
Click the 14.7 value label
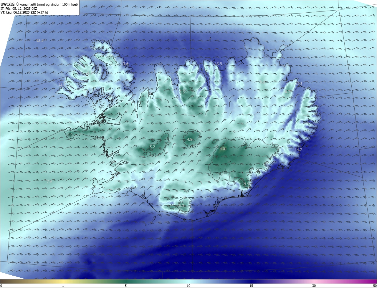coord(298,150)
